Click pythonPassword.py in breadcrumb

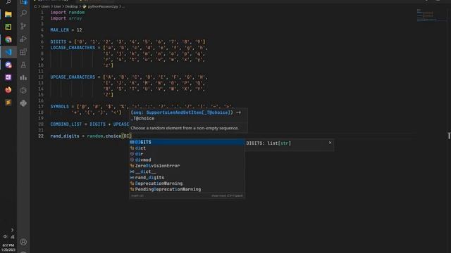[x=103, y=6]
